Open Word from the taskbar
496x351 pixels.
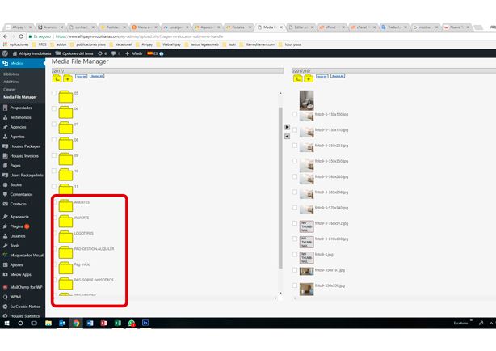(x=90, y=324)
